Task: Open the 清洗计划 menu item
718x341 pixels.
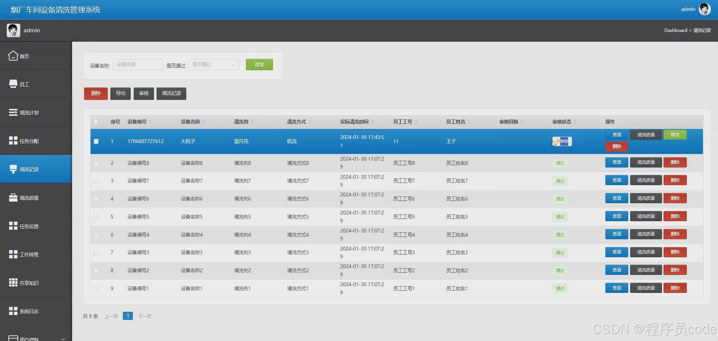Action: 36,112
